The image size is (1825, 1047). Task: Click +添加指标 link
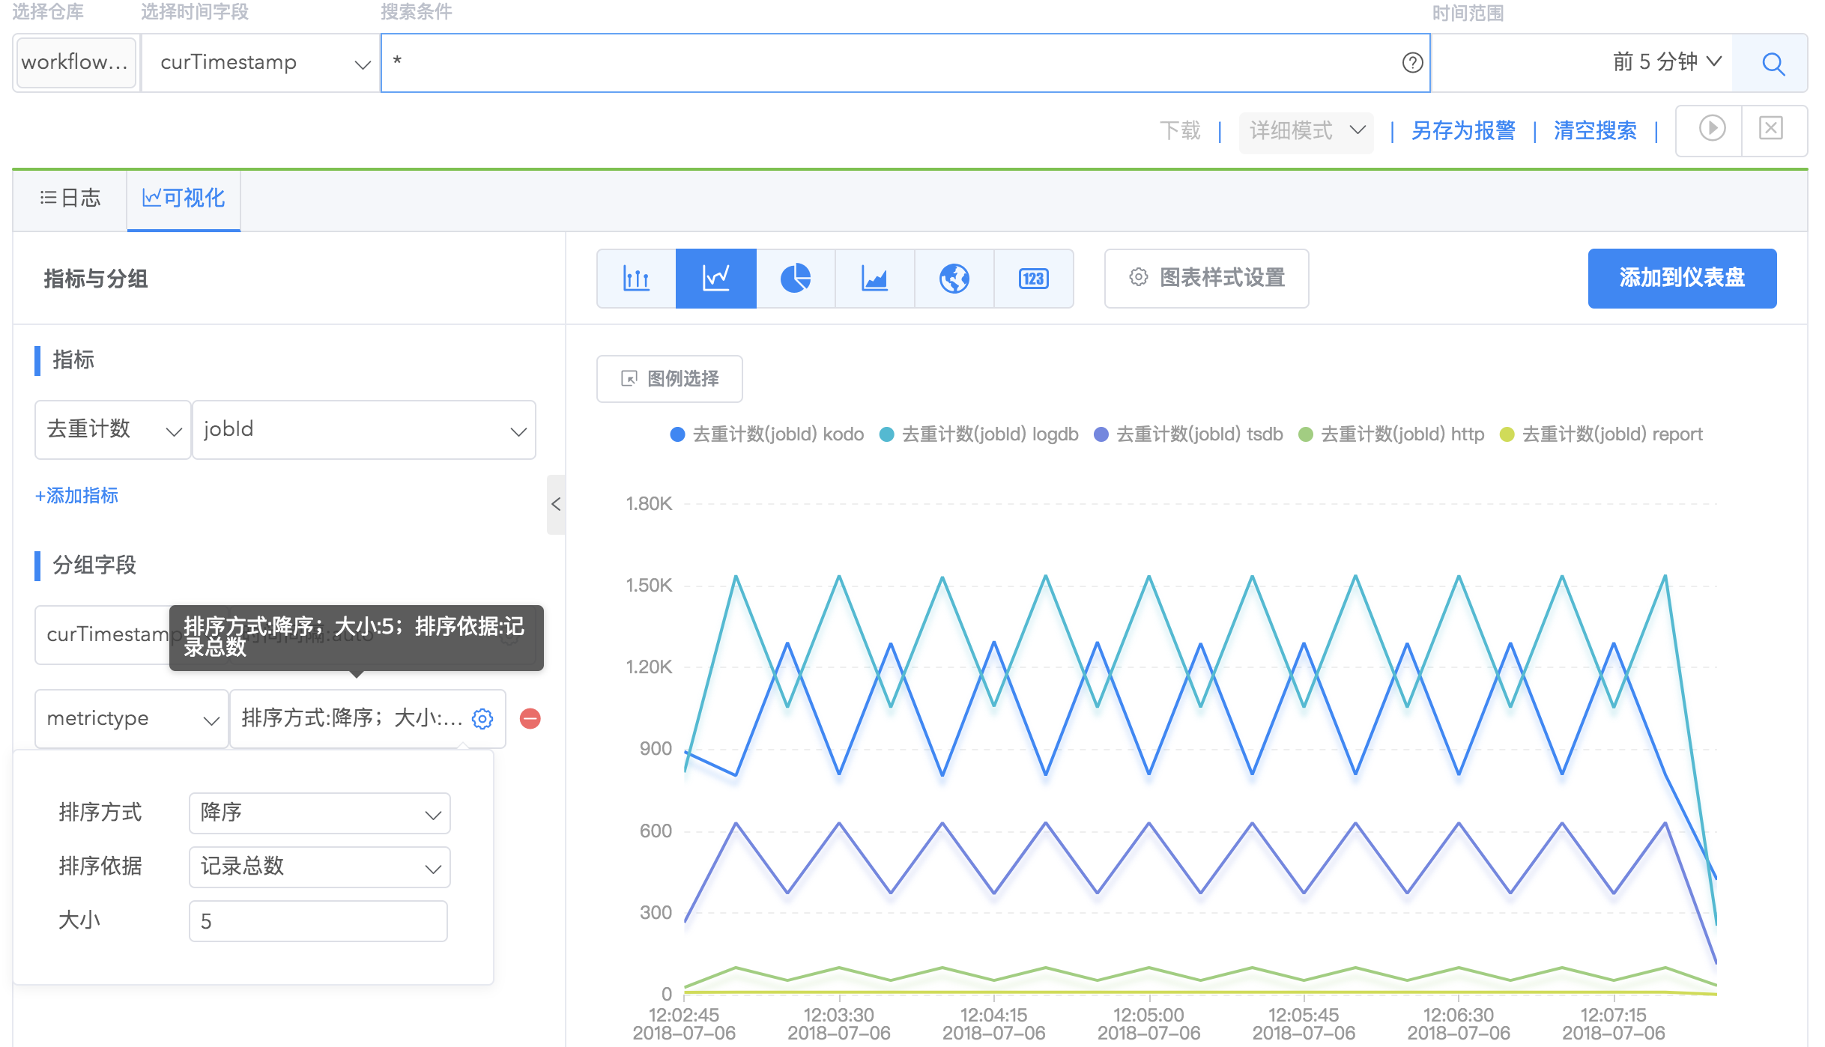(76, 496)
